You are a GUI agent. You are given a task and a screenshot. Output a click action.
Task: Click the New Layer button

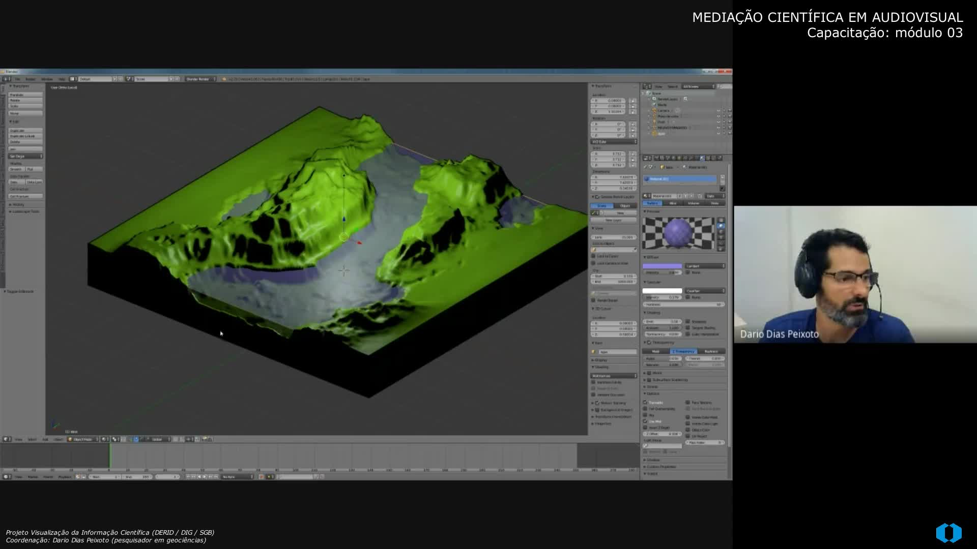[x=614, y=220]
